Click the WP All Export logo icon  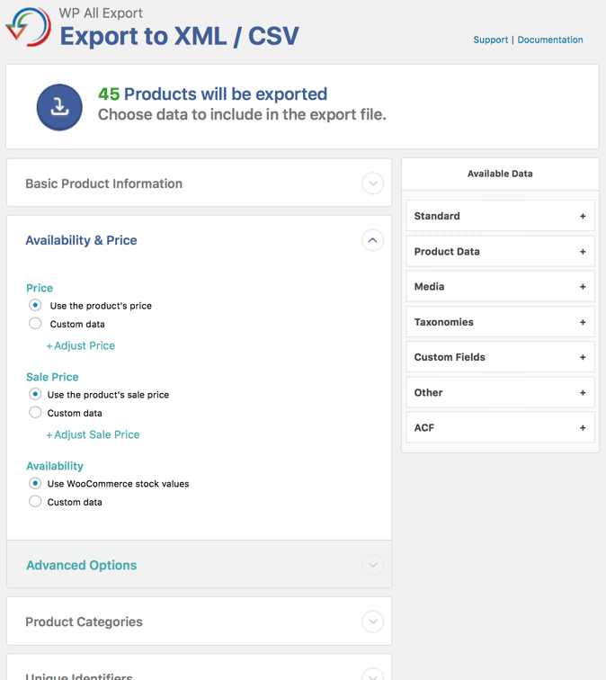pyautogui.click(x=28, y=27)
